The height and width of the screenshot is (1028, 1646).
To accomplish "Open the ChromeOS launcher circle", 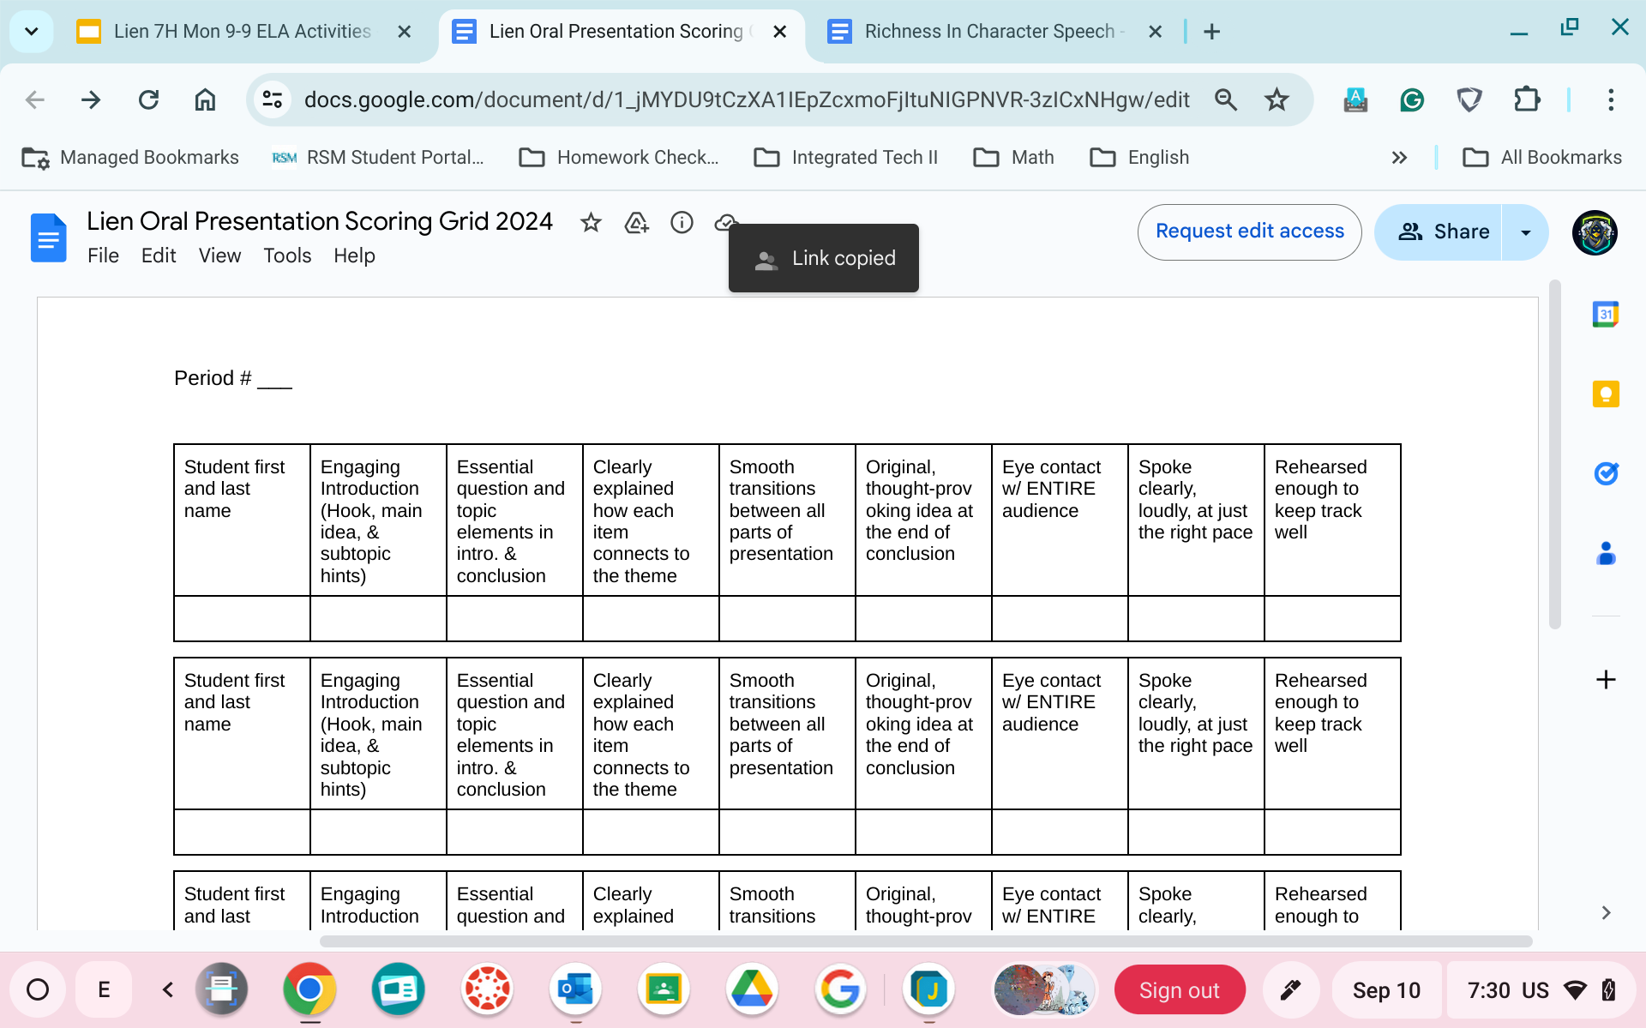I will 38,990.
